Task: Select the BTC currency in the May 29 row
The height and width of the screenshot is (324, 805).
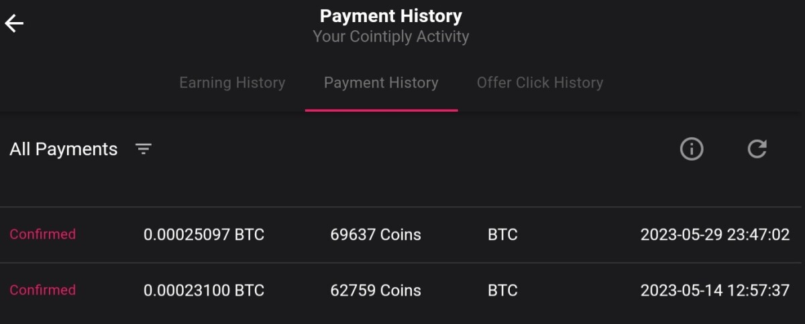Action: (x=503, y=235)
